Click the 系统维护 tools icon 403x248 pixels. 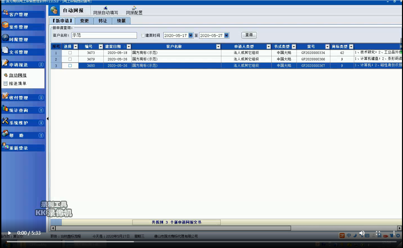pyautogui.click(x=5, y=121)
